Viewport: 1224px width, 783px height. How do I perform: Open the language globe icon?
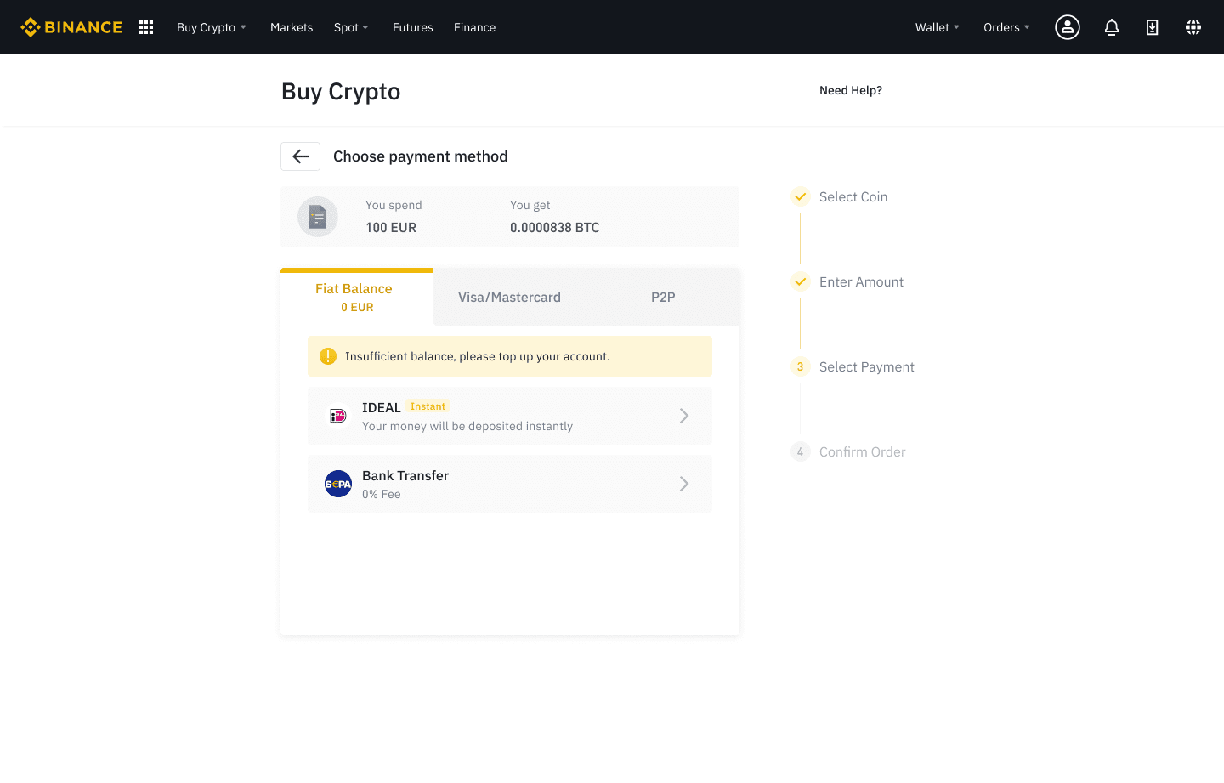1193,27
